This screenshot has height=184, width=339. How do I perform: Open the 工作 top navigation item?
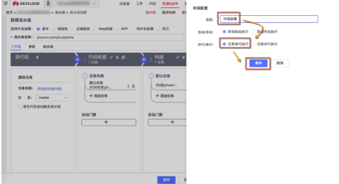pyautogui.click(x=139, y=3)
